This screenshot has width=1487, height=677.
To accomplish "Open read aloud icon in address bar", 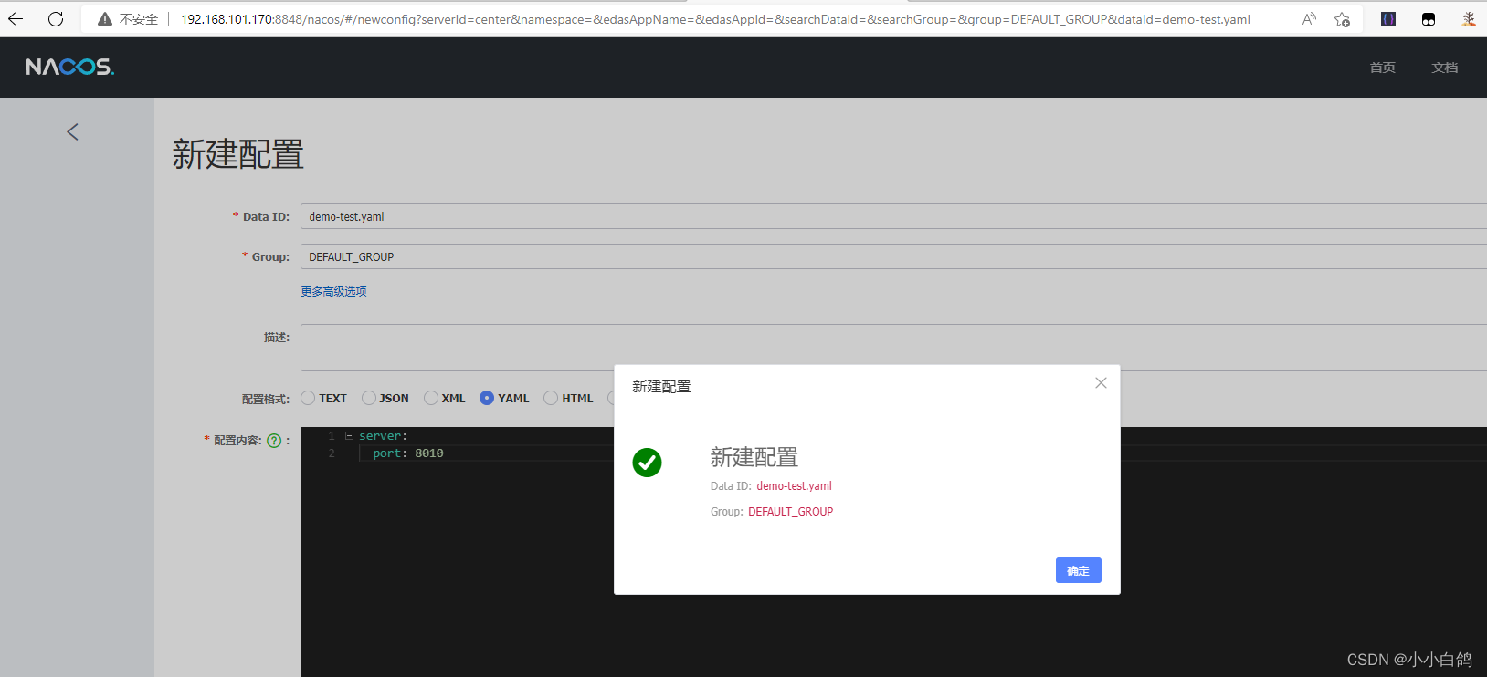I will (x=1309, y=19).
